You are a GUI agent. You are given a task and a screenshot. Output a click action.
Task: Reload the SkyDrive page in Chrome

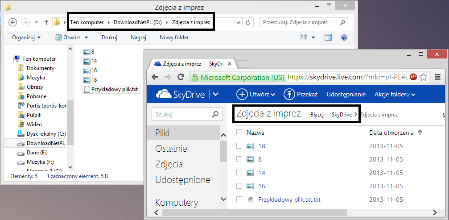coord(181,77)
